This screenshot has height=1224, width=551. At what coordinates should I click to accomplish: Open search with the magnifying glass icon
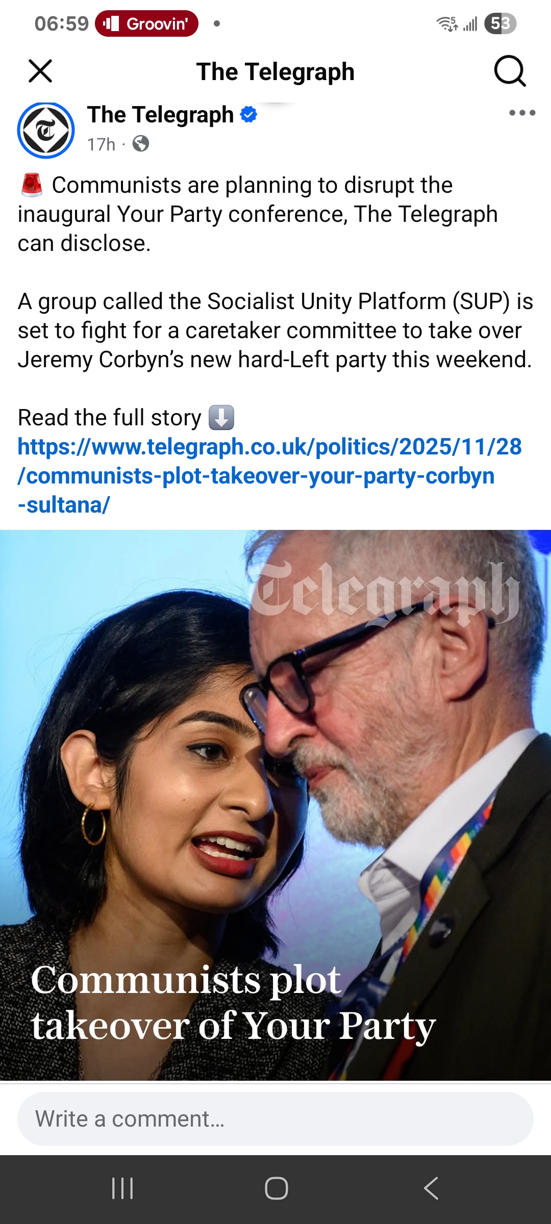tap(510, 71)
